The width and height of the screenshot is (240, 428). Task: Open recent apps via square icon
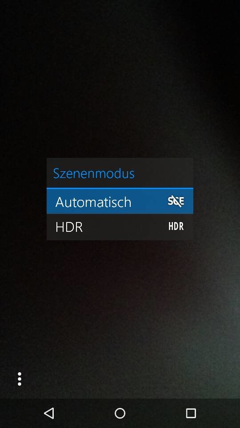(x=191, y=413)
